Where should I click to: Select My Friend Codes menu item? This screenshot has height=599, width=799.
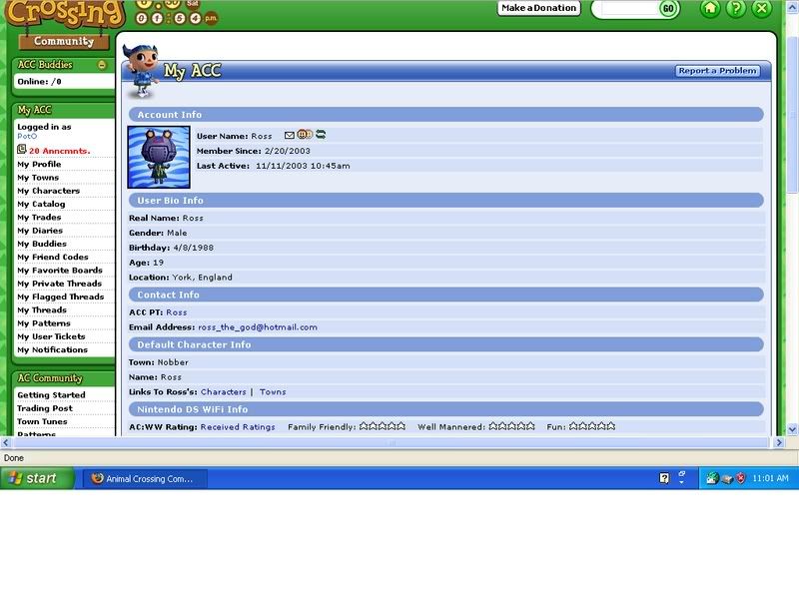pyautogui.click(x=52, y=257)
